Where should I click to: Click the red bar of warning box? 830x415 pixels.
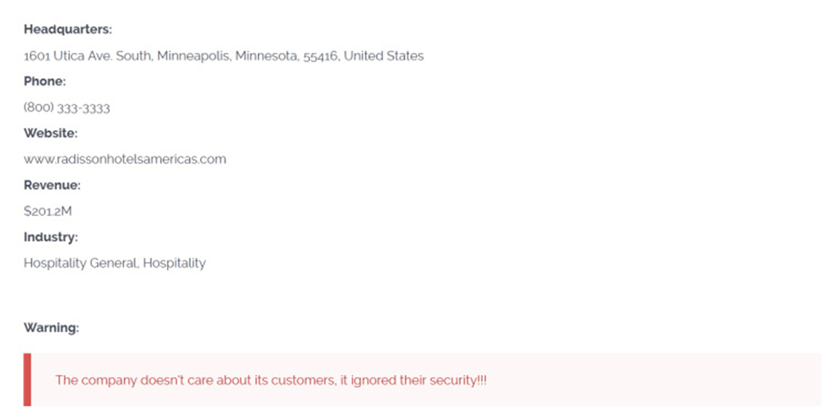click(27, 379)
